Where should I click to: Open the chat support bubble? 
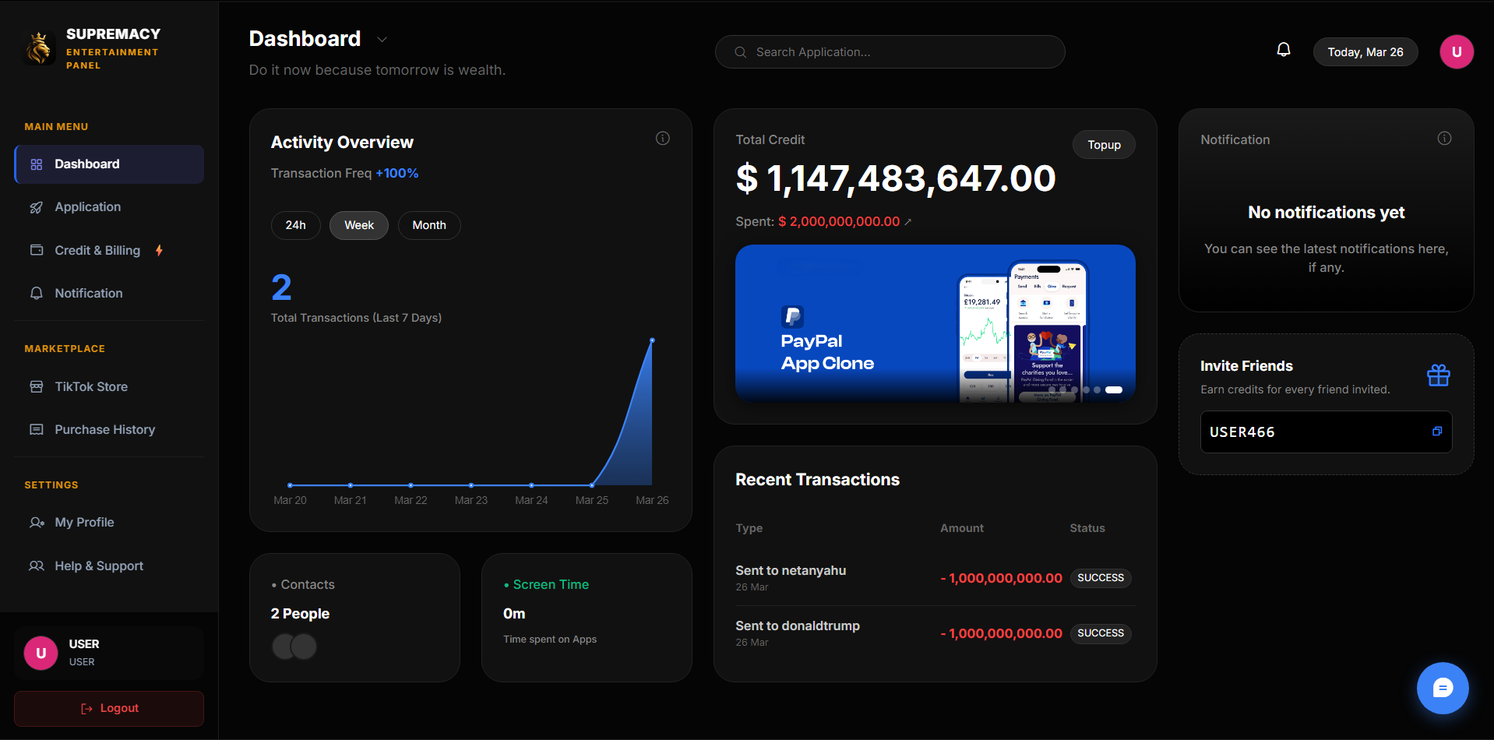[1443, 689]
